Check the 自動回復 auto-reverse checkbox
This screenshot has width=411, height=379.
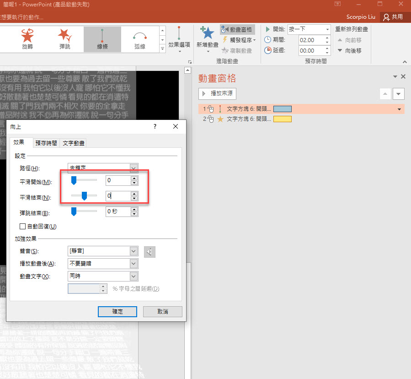[22, 226]
